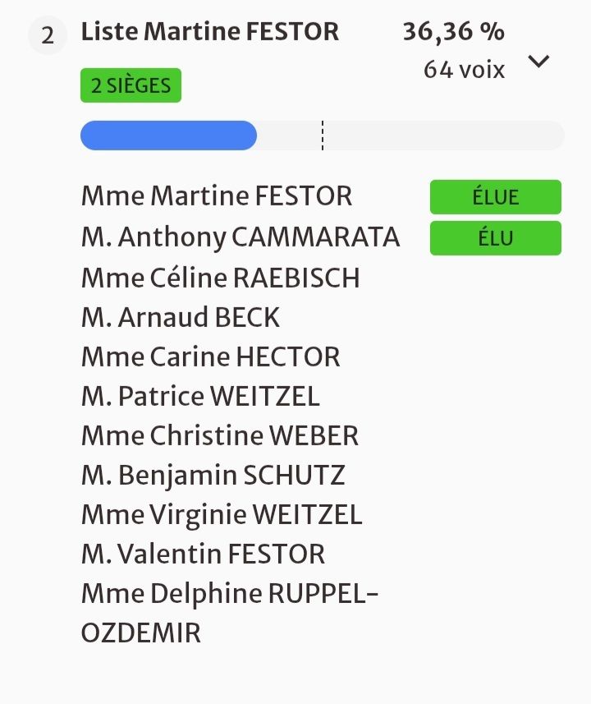Select candidate Mme Delphine RUPPEL-OZDEMIR
This screenshot has width=591, height=704.
(x=230, y=594)
